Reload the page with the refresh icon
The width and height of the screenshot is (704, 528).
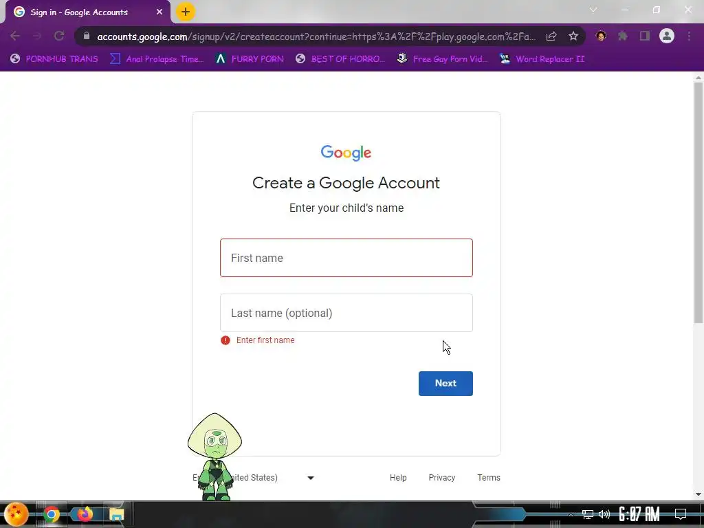[x=59, y=36]
